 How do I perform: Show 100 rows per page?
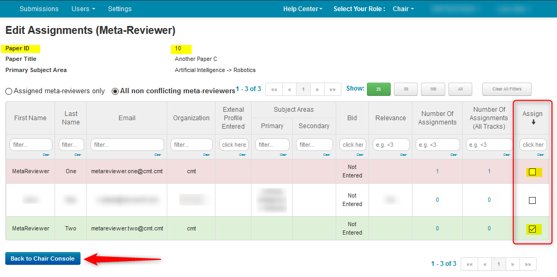pyautogui.click(x=433, y=89)
